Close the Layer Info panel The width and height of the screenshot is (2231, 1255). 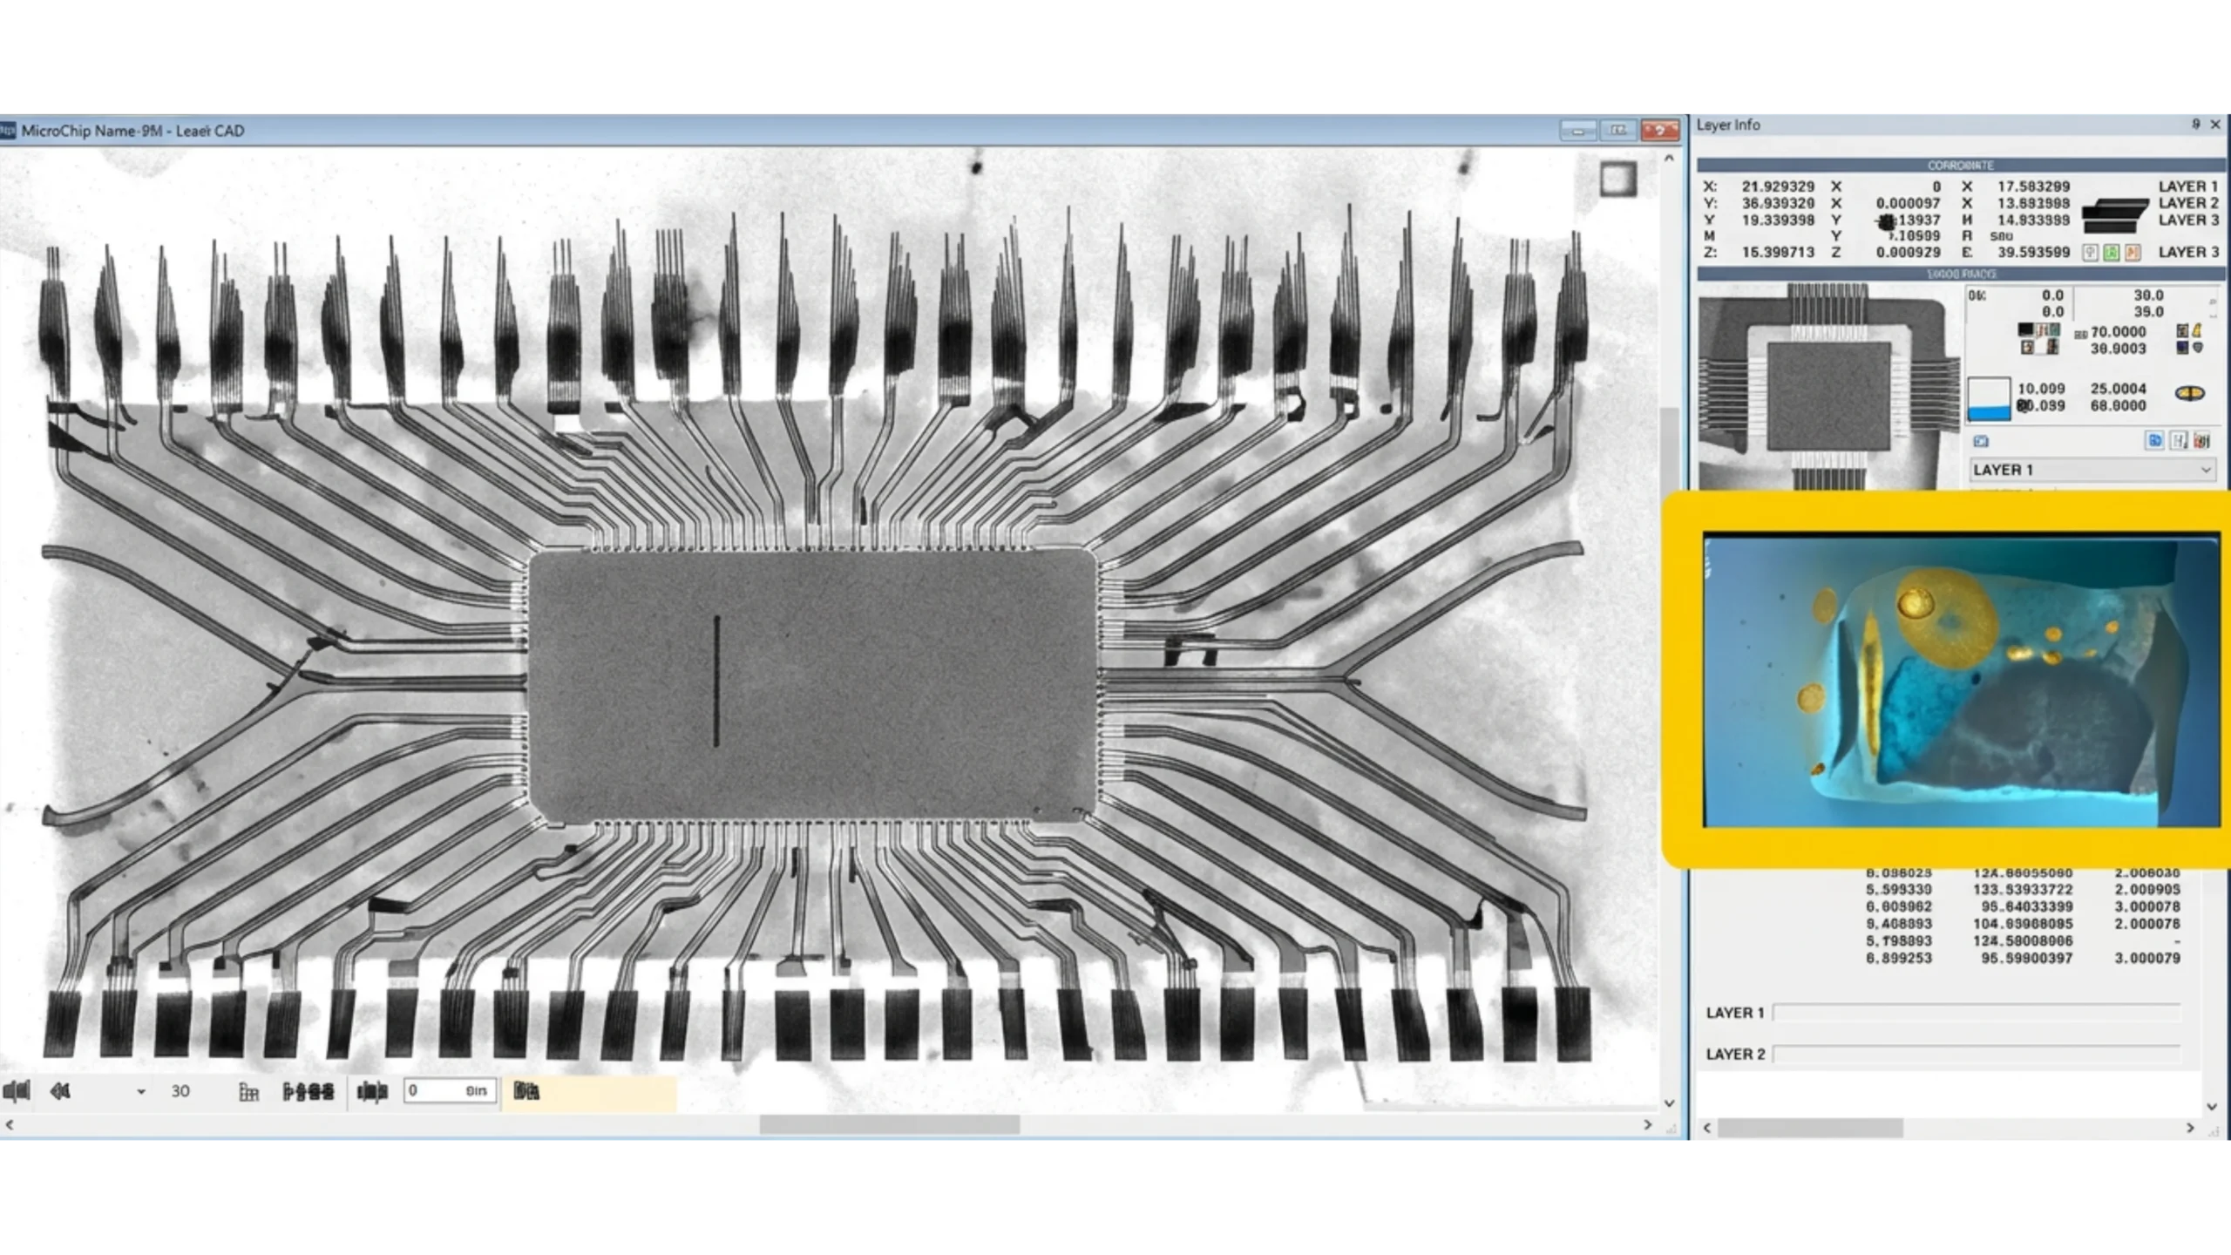tap(2216, 125)
